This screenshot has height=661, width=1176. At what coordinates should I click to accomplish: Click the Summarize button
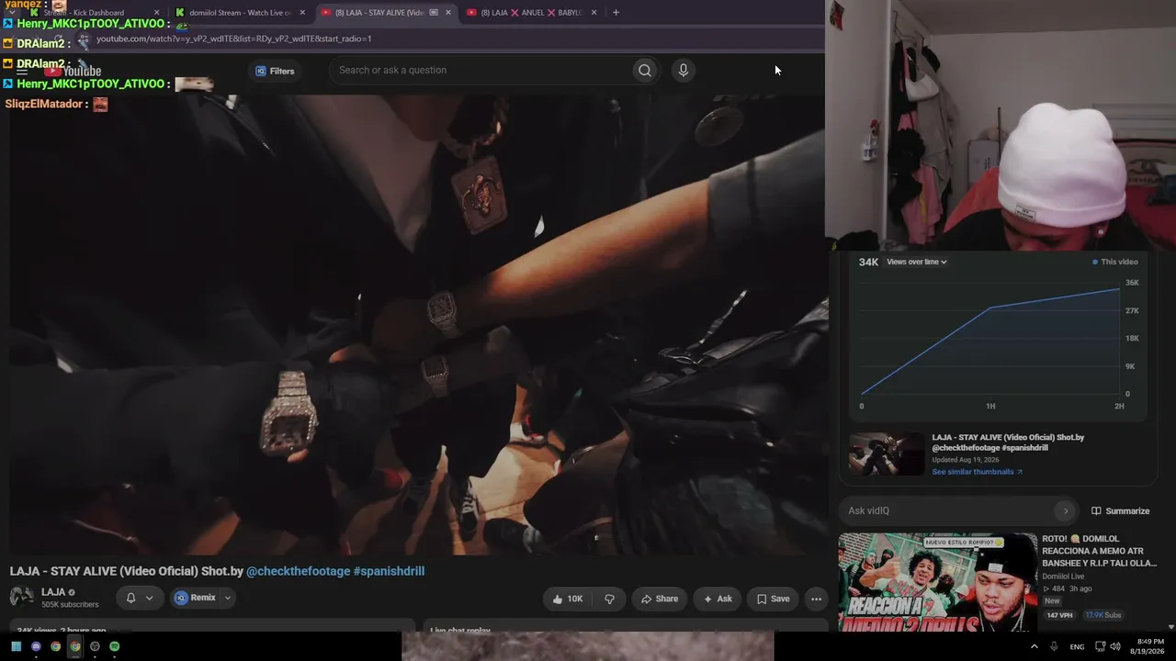1120,511
